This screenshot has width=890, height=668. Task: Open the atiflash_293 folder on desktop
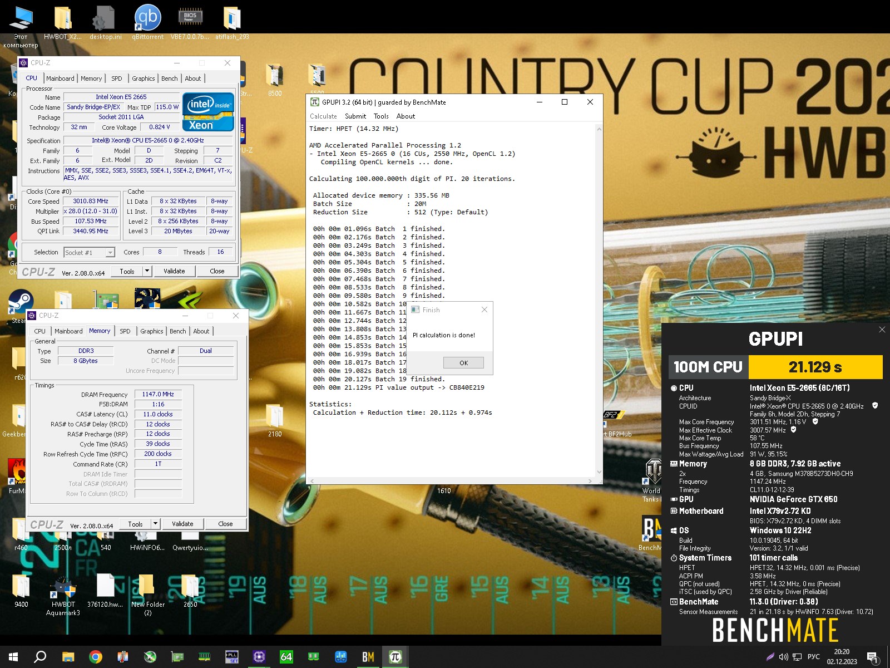click(232, 22)
